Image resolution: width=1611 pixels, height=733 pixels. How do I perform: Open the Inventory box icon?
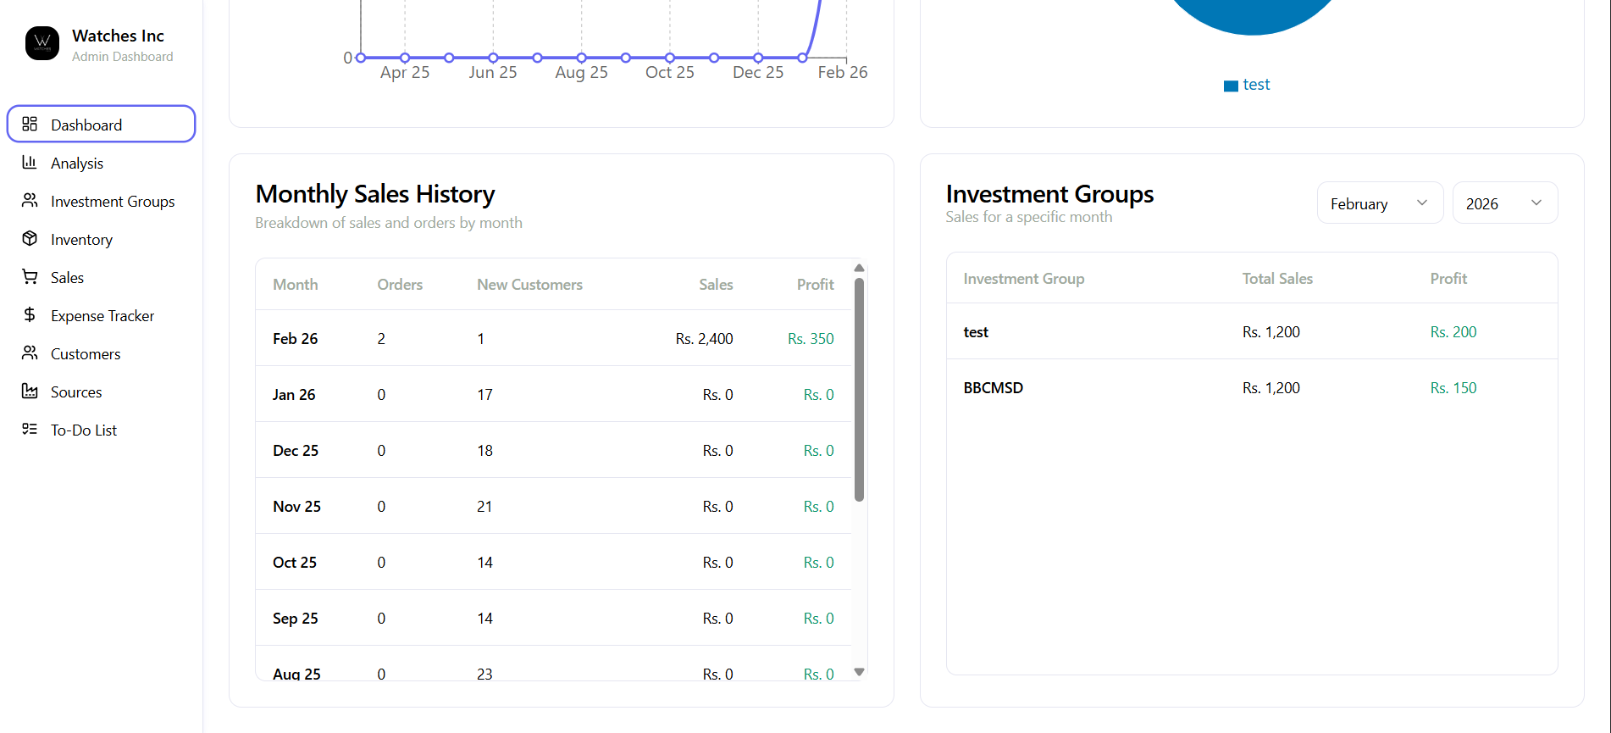[x=30, y=238]
